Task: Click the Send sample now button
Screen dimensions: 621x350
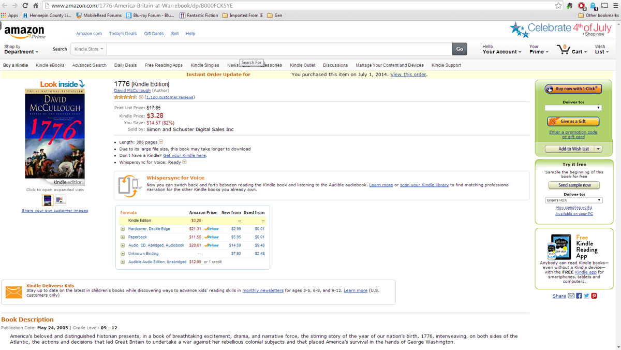Action: (x=574, y=185)
